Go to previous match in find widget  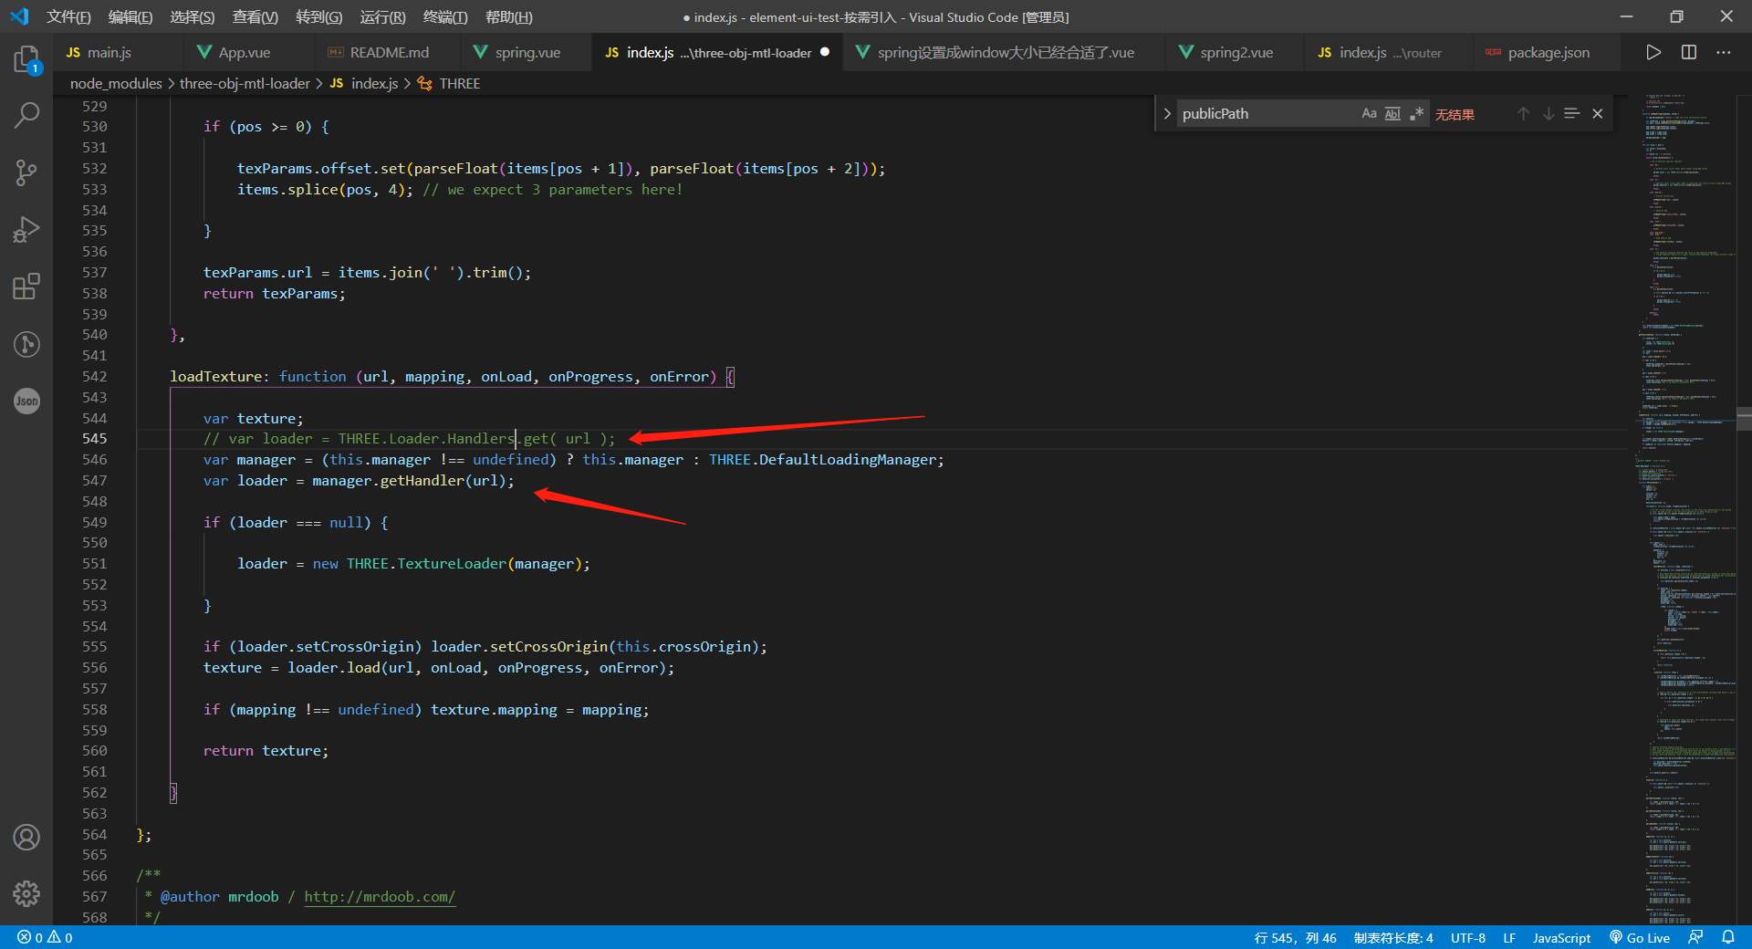point(1523,114)
